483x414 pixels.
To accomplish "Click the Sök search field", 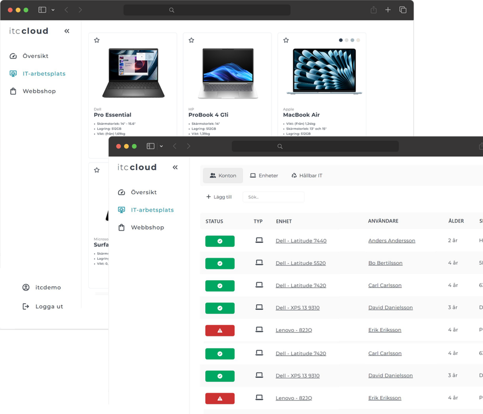I will 274,197.
